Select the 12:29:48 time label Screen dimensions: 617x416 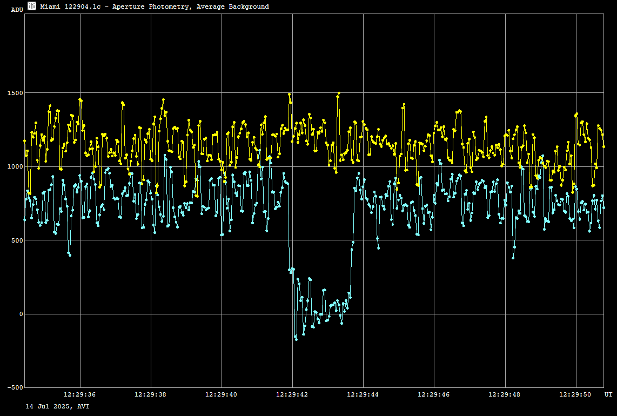(505, 395)
